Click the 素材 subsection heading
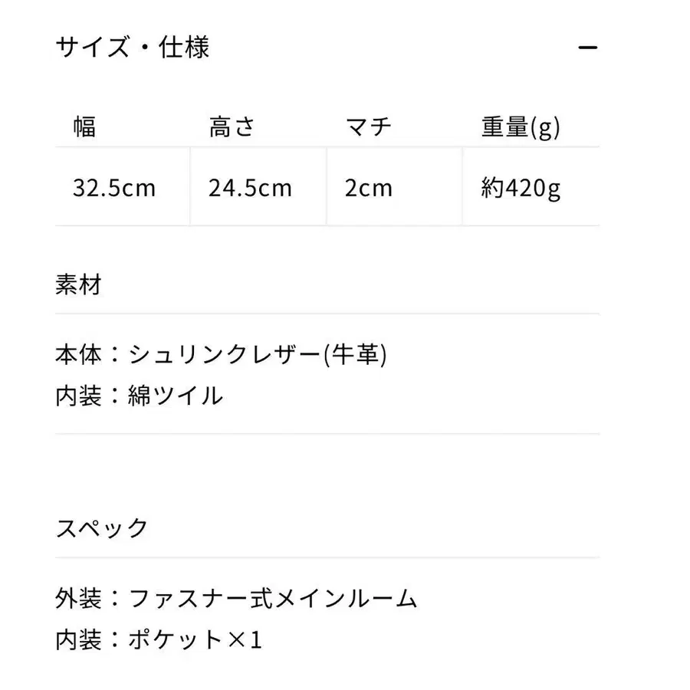This screenshot has height=690, width=690. pos(78,284)
